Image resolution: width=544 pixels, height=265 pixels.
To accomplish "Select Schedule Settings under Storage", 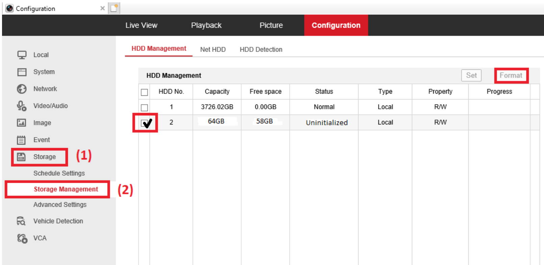I will pyautogui.click(x=59, y=173).
